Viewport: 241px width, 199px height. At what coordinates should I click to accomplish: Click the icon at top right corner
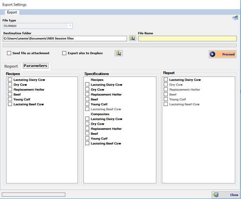[x=235, y=18]
